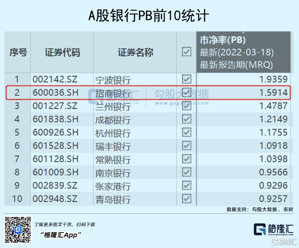Click PB value 1.9359
Viewport: 299px width, 248px height.
[274, 79]
